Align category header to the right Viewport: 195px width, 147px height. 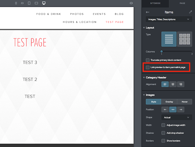click(x=181, y=84)
